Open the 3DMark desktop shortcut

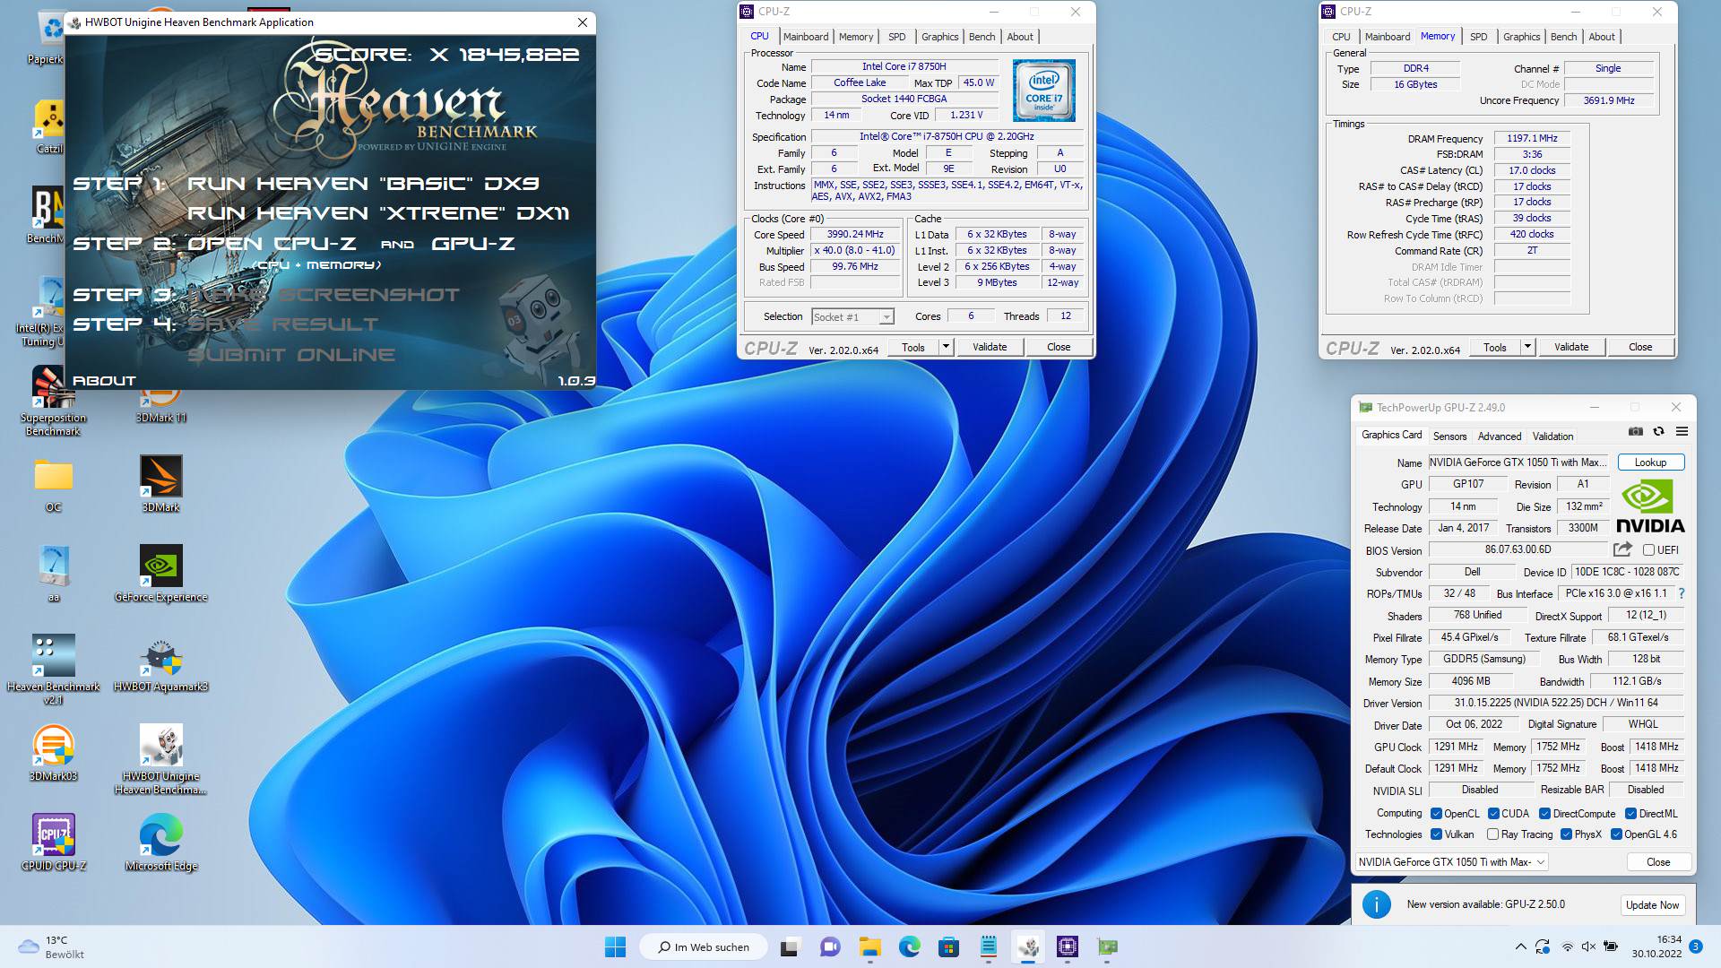pos(161,484)
